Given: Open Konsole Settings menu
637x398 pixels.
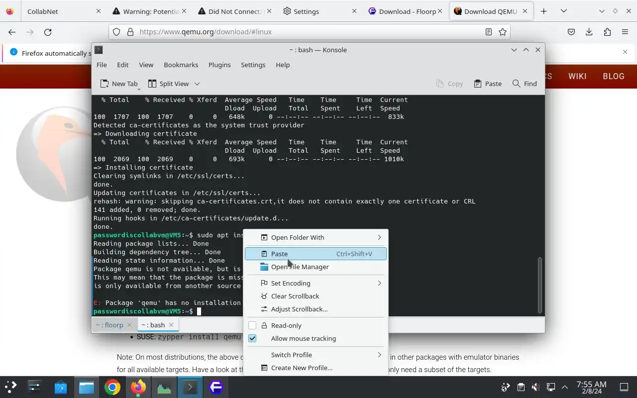Looking at the screenshot, I should (253, 65).
